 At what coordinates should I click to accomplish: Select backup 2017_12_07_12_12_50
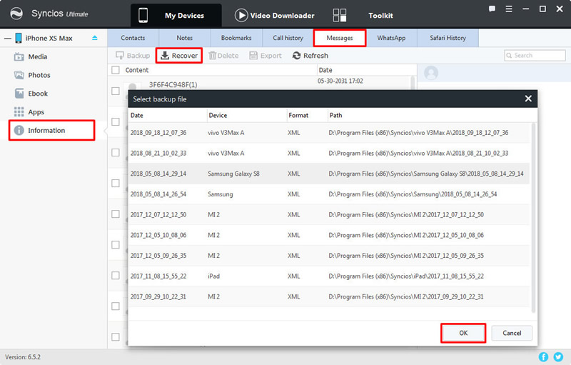click(x=329, y=214)
